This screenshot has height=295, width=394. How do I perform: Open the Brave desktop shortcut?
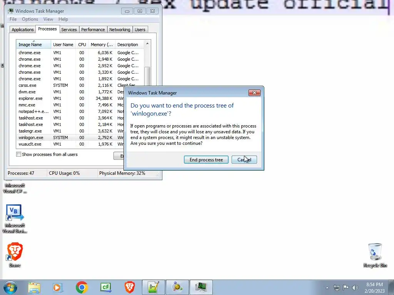[15, 255]
